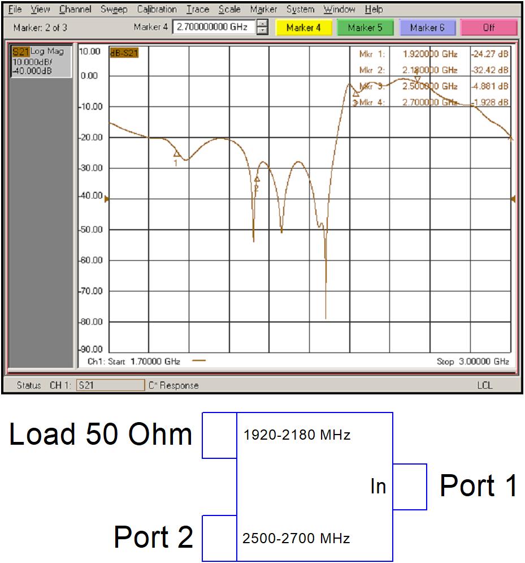Turn markers off with the pink Off button

pyautogui.click(x=488, y=27)
